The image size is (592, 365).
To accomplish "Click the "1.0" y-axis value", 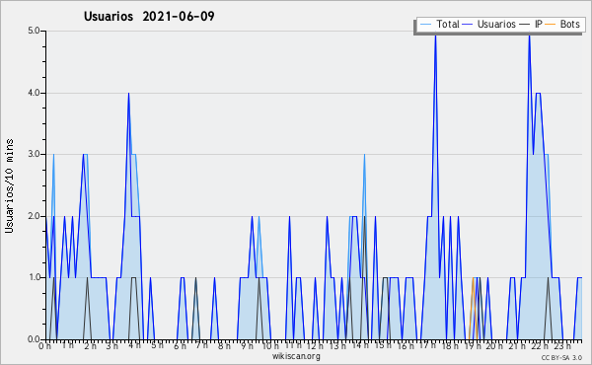I will [x=34, y=278].
